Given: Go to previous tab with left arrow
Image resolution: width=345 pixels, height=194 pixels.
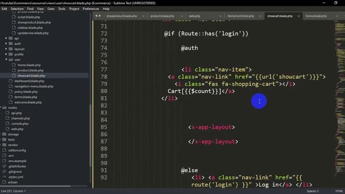Looking at the screenshot, I should click(x=96, y=16).
